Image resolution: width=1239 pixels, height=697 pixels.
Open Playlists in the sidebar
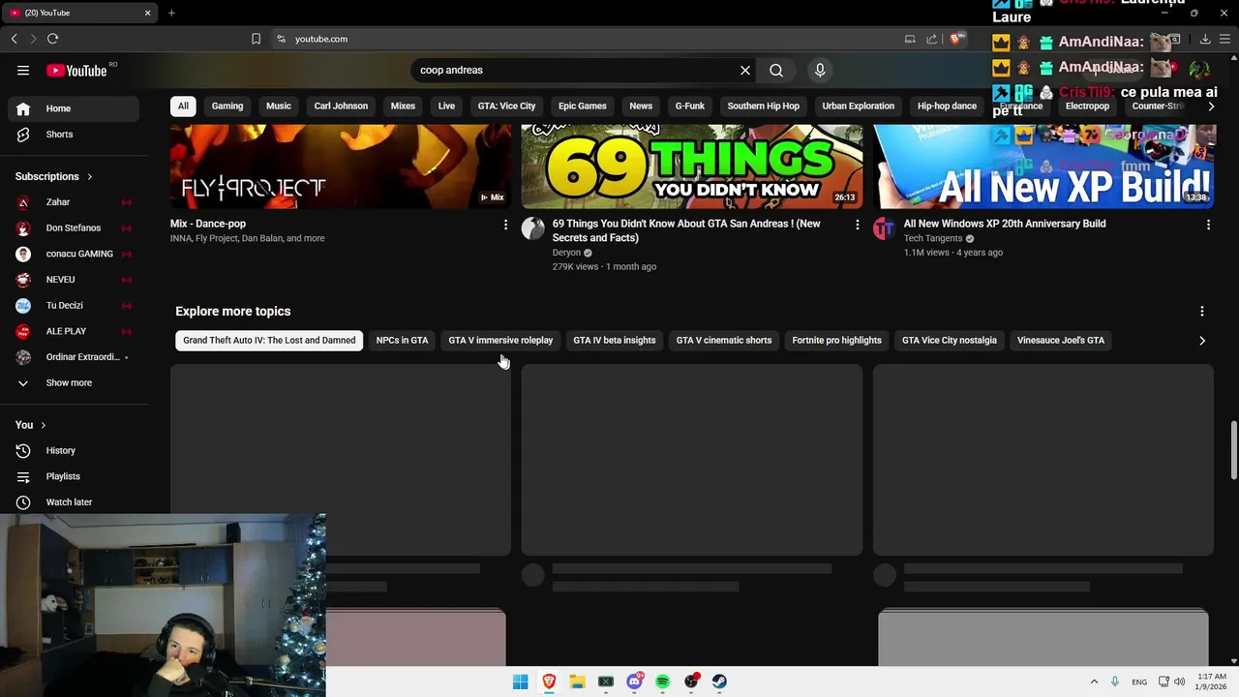pos(74,476)
